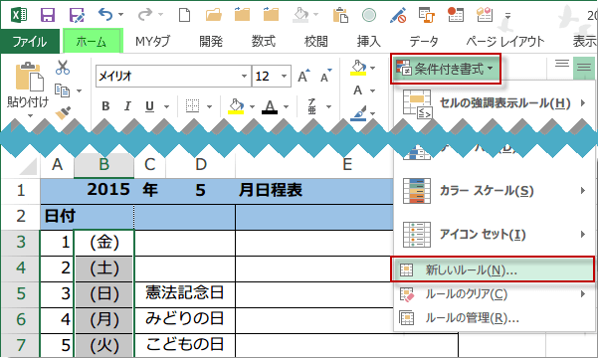Screen dimensions: 598x358
Task: Switch to the MYタブ tab
Action: (152, 41)
